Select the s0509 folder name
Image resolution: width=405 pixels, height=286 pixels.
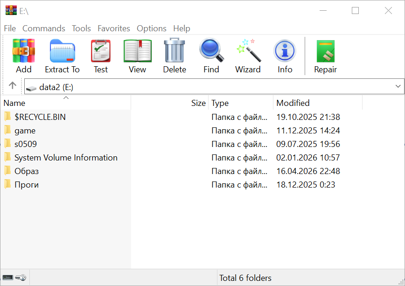pyautogui.click(x=26, y=144)
